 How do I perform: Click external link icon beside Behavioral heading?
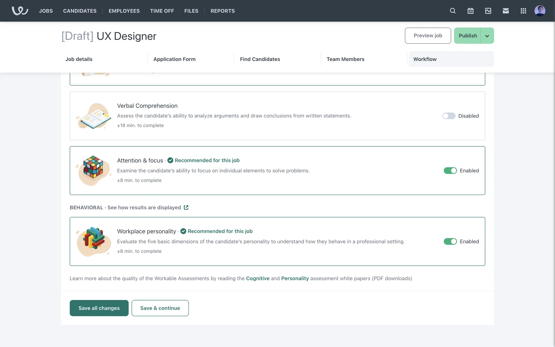(x=186, y=207)
